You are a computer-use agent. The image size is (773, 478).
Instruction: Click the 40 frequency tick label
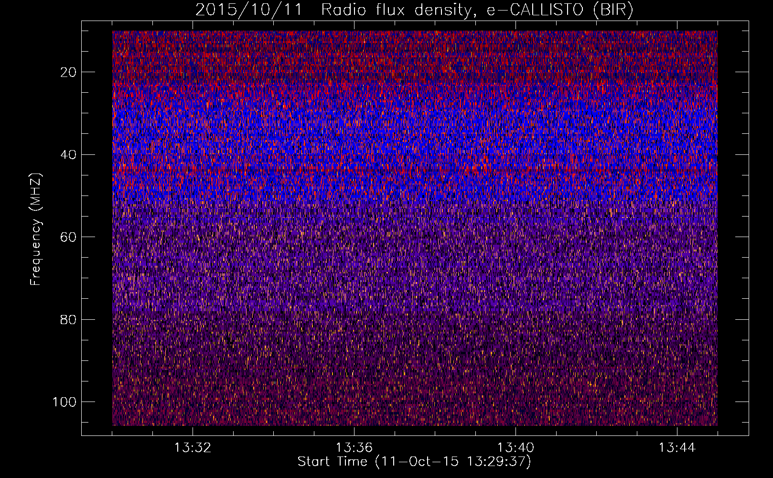[69, 155]
